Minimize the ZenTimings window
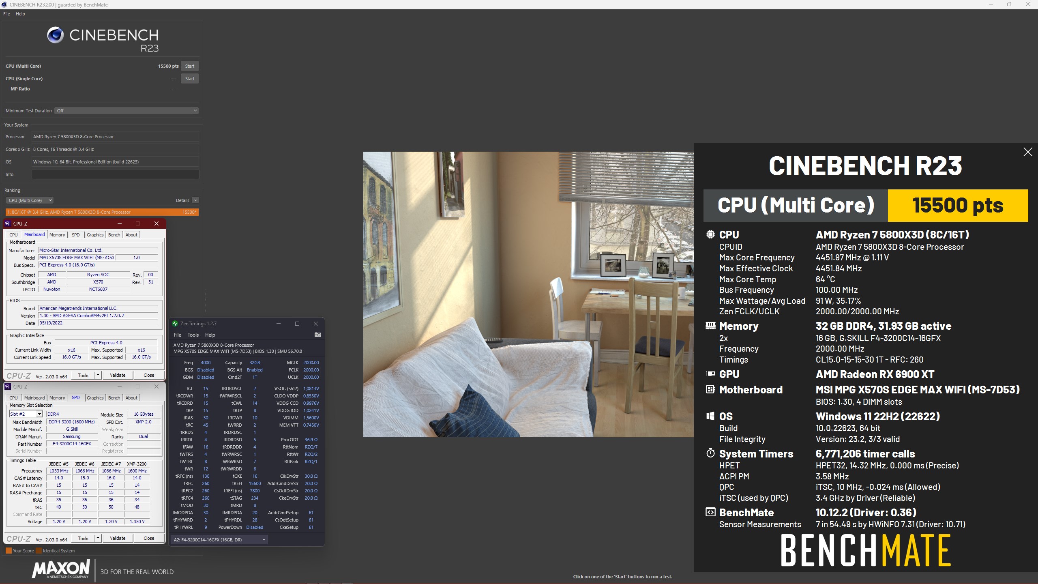 279,324
